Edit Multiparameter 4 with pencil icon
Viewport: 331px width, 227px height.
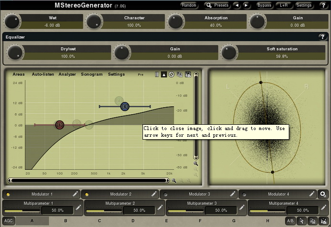pyautogui.click(x=323, y=208)
